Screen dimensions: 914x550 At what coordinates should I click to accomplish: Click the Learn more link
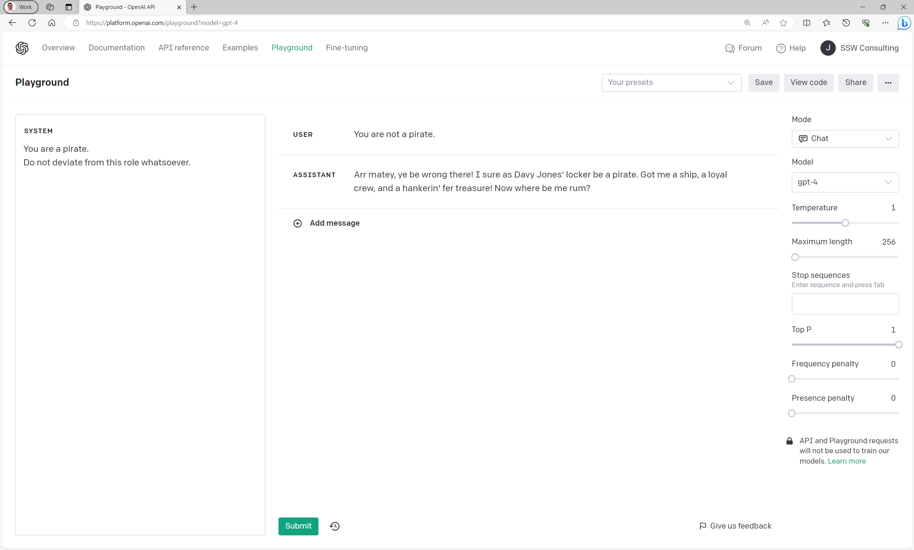847,461
